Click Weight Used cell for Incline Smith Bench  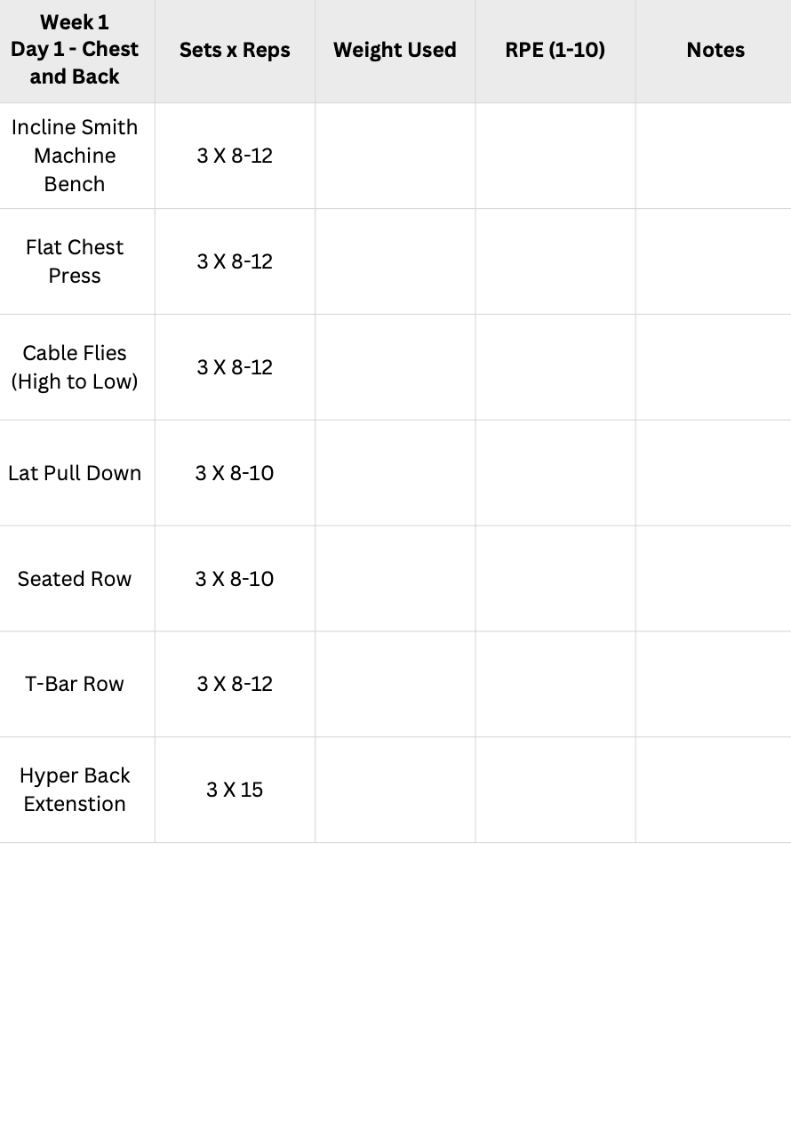(395, 156)
